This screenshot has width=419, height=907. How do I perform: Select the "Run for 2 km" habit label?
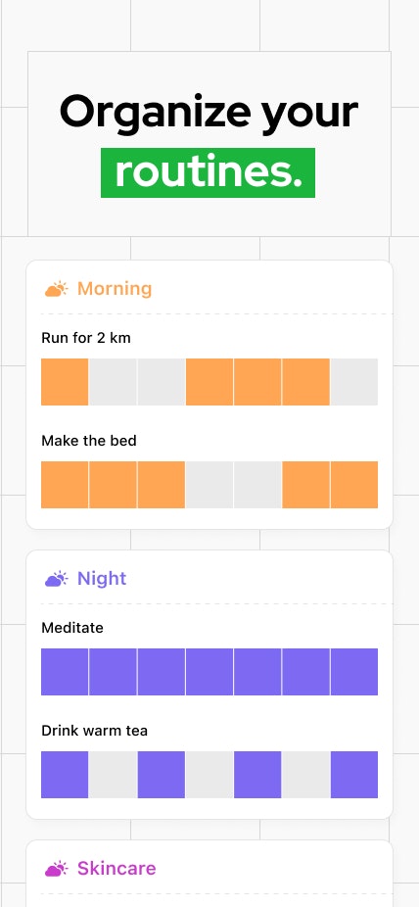[x=86, y=338]
